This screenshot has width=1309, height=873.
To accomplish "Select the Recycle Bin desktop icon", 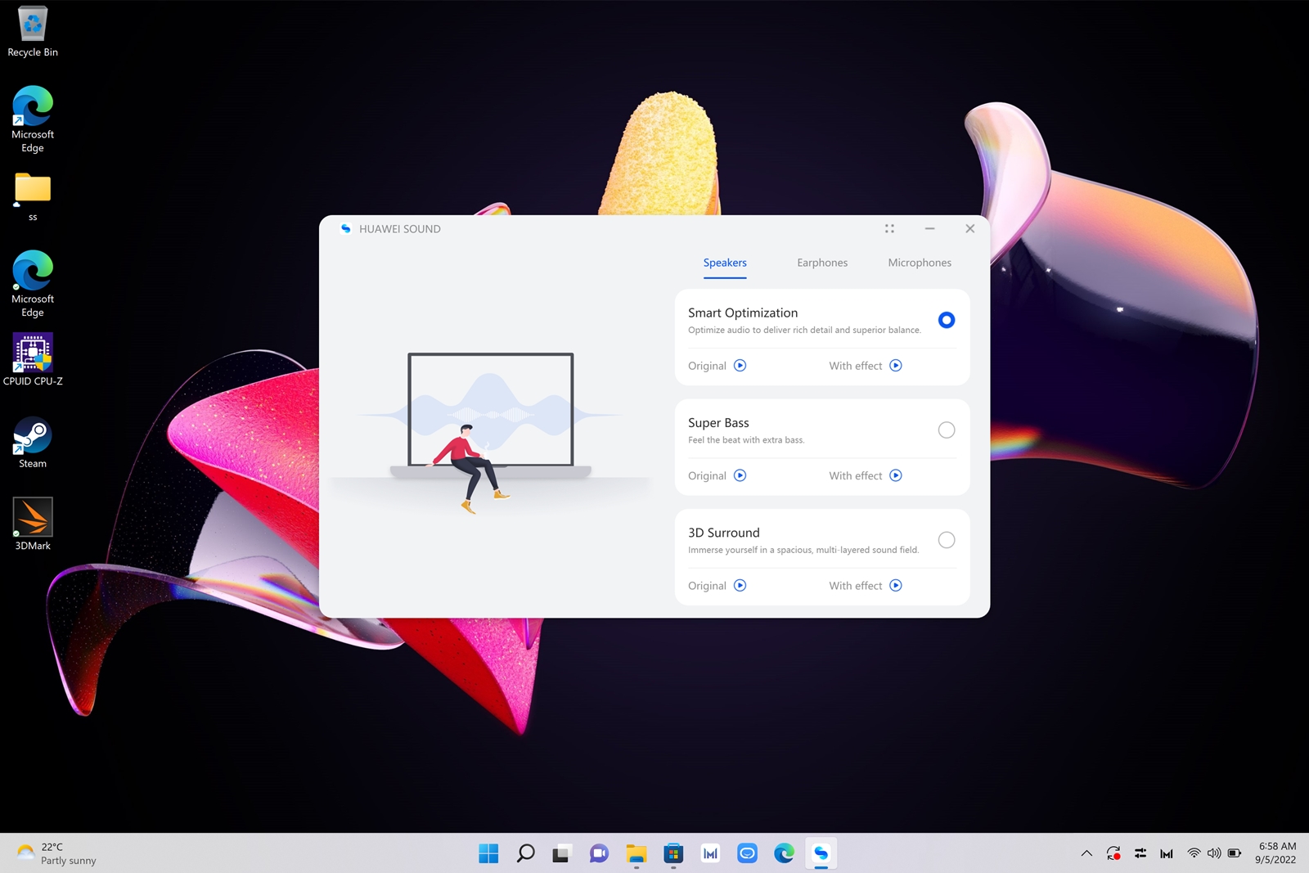I will point(33,33).
